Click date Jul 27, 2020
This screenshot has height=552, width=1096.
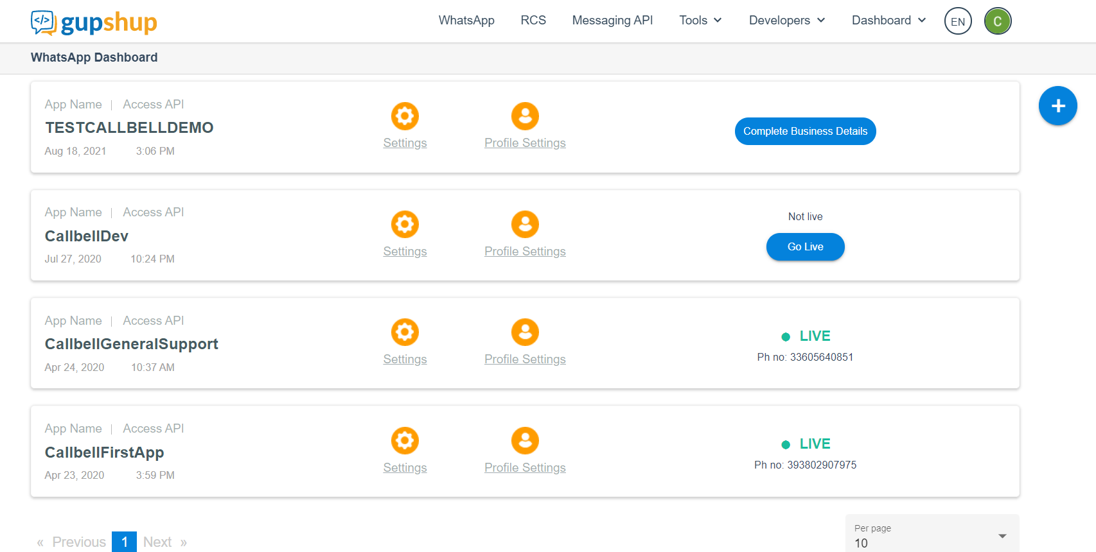click(x=73, y=259)
